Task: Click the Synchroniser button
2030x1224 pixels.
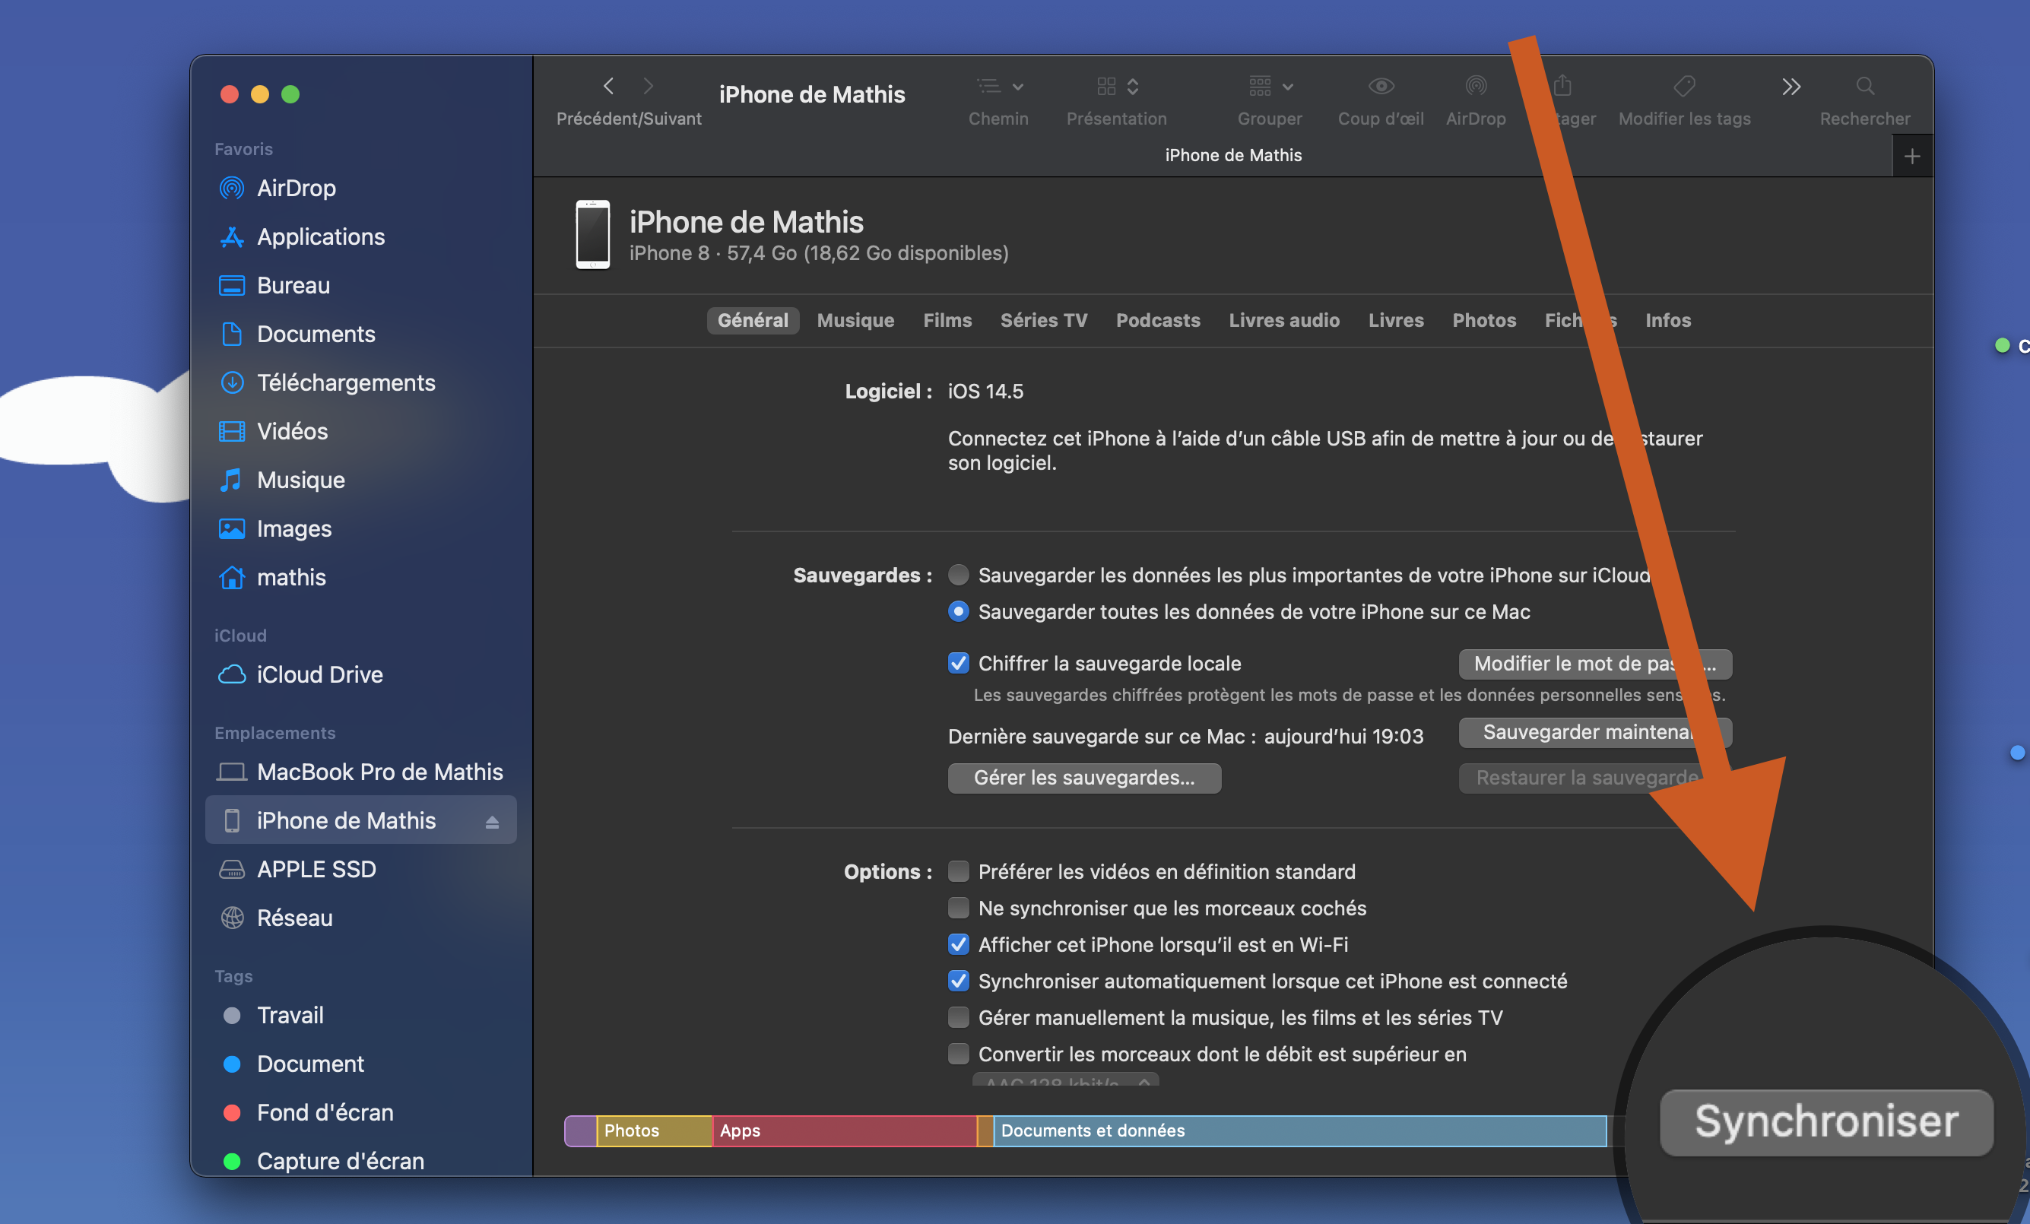Action: [1825, 1122]
